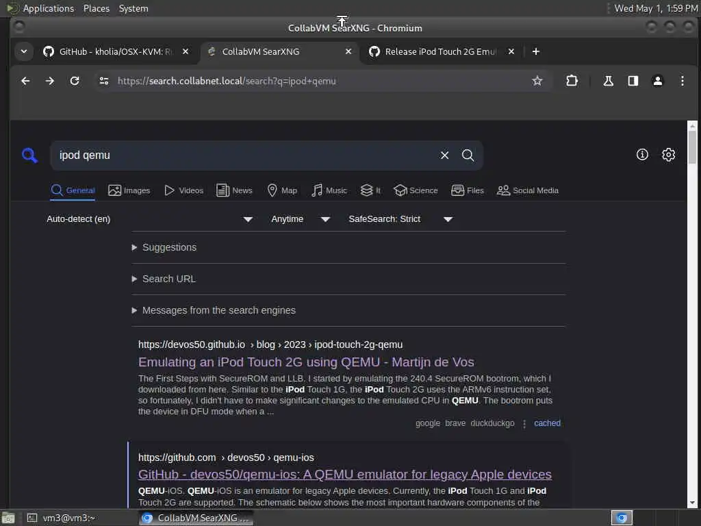Open a new browser tab
This screenshot has width=701, height=526.
(x=535, y=51)
